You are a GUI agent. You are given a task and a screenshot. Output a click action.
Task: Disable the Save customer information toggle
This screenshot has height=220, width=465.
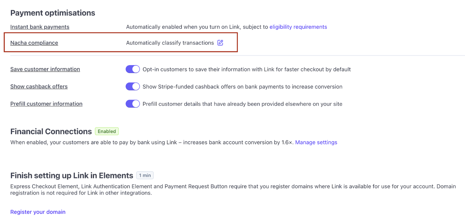pyautogui.click(x=133, y=69)
